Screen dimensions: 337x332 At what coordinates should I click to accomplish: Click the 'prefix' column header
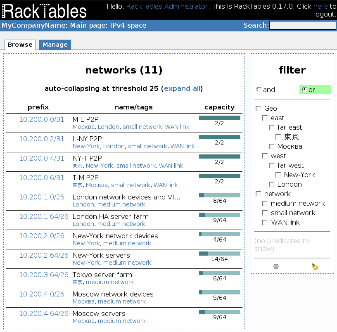pyautogui.click(x=38, y=107)
